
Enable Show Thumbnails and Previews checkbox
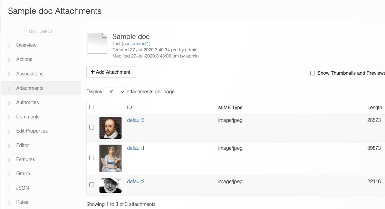point(312,73)
